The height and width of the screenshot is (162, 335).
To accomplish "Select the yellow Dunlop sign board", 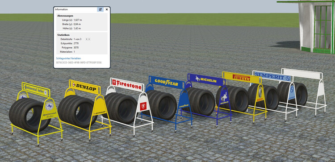I will (x=85, y=87).
